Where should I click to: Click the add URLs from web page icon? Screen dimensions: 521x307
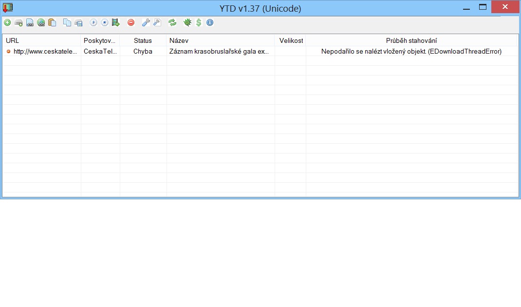click(x=41, y=22)
